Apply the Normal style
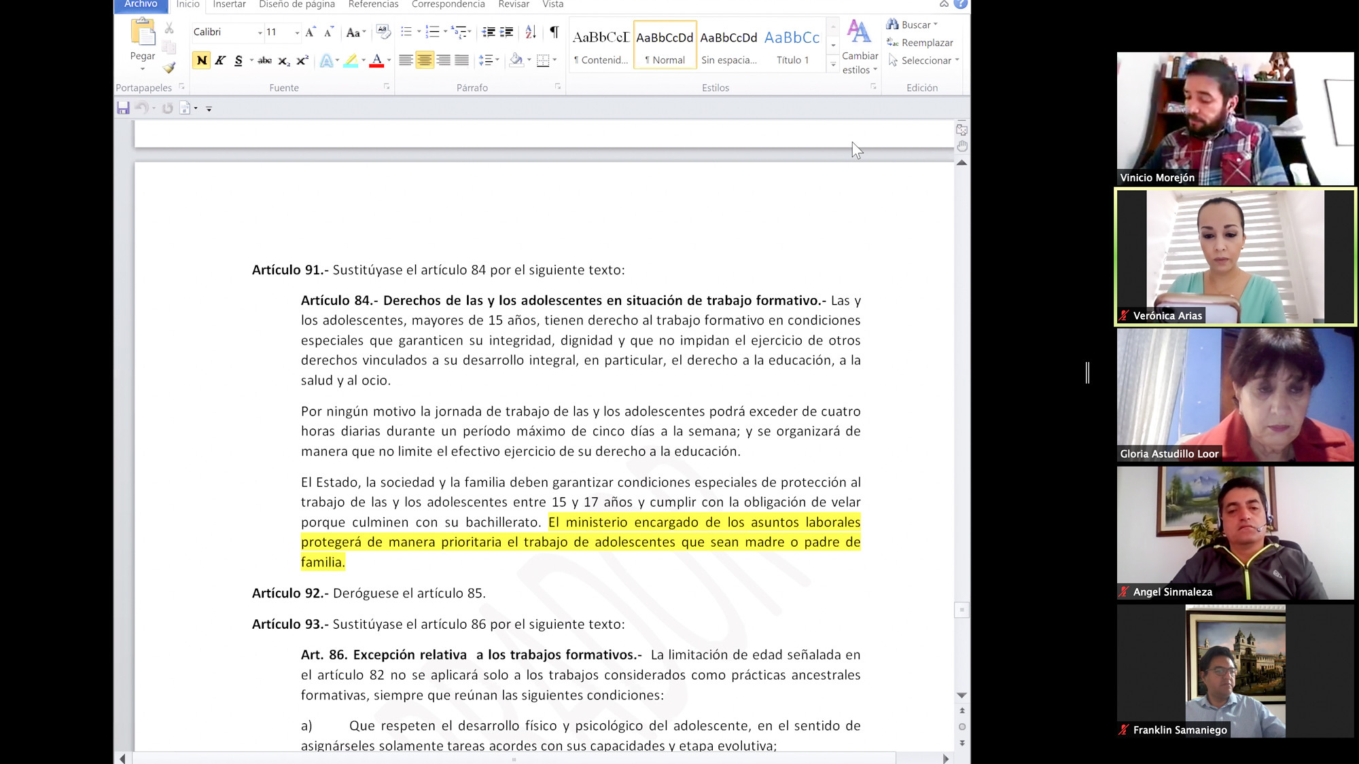 tap(665, 45)
